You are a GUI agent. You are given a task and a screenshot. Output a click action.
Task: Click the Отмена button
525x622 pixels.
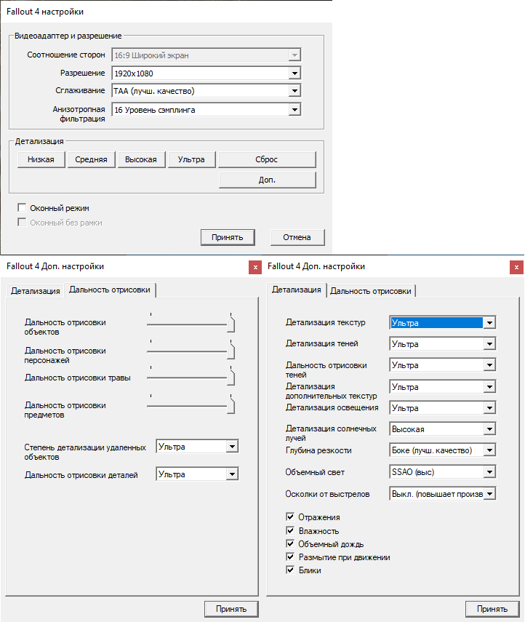(297, 237)
